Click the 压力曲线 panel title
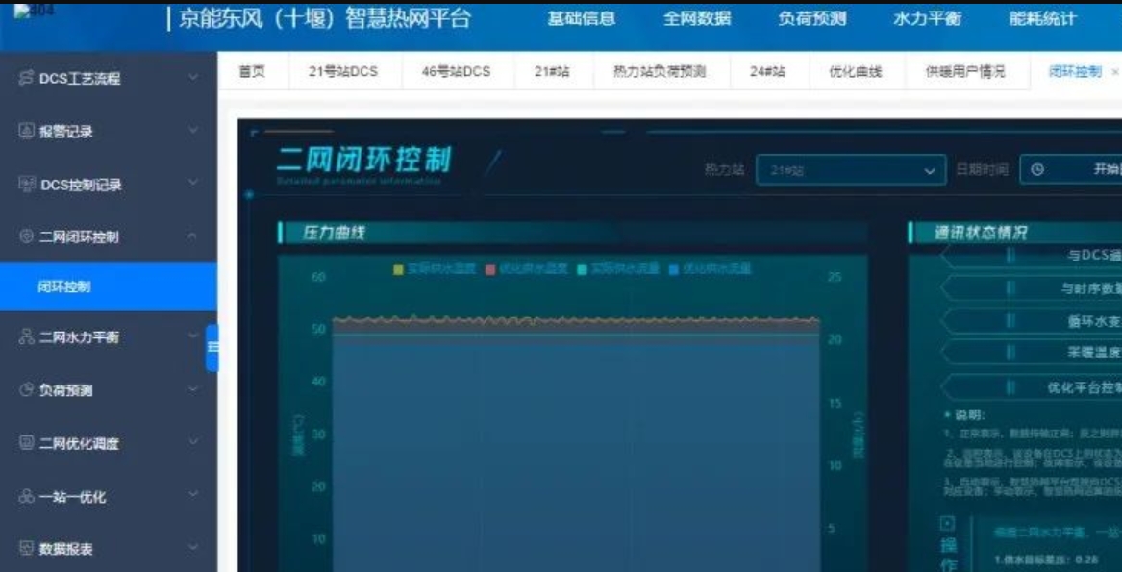 [334, 234]
